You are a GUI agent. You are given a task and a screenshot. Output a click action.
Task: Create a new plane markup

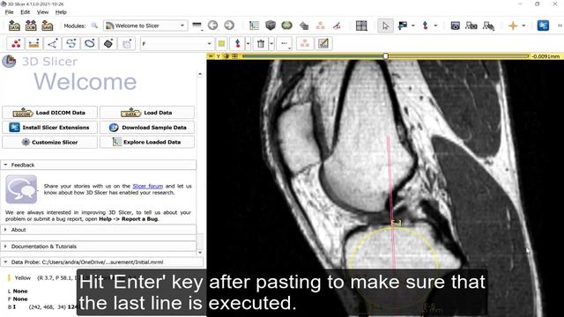[108, 44]
